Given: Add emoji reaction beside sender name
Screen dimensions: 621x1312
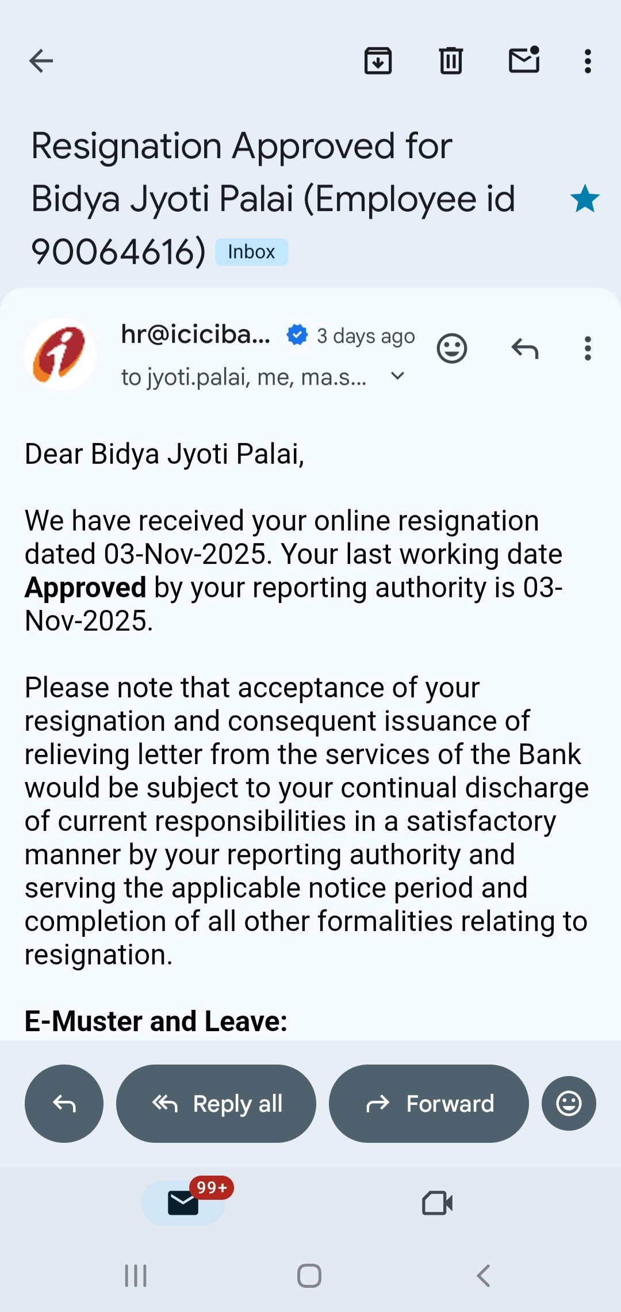Looking at the screenshot, I should 452,349.
